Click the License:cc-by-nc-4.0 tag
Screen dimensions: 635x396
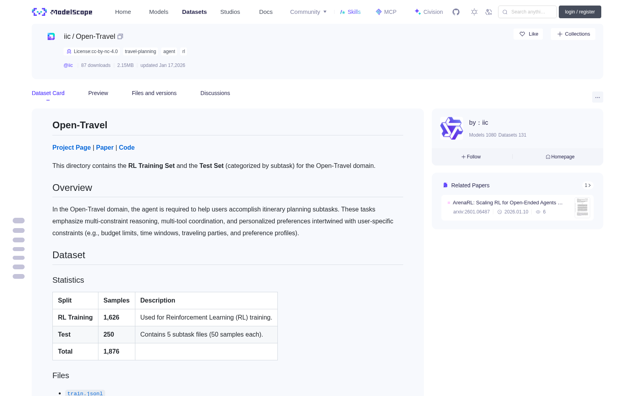tap(92, 51)
